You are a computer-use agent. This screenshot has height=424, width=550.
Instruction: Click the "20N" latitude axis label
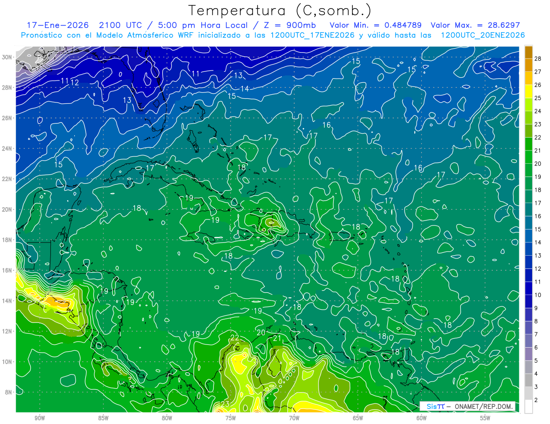point(8,209)
